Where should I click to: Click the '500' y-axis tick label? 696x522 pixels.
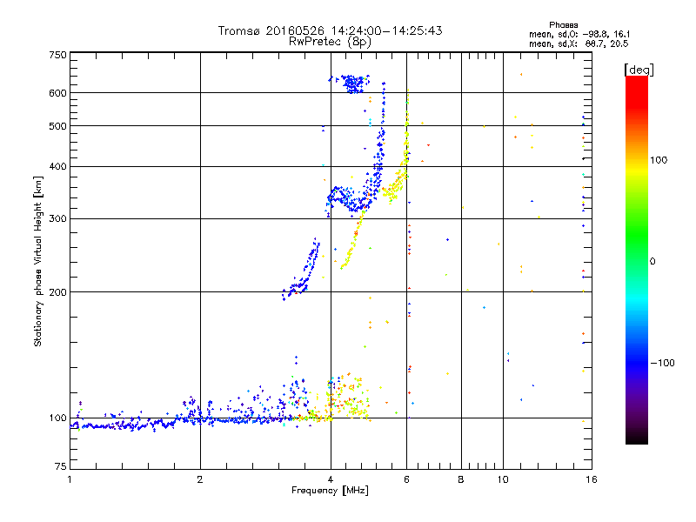[x=58, y=126]
